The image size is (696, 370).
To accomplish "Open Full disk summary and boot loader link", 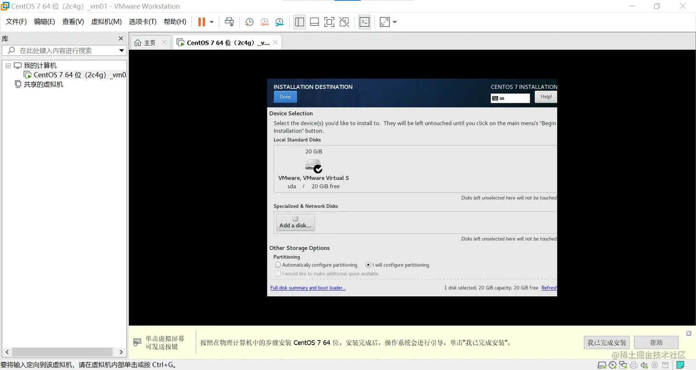I will (308, 288).
